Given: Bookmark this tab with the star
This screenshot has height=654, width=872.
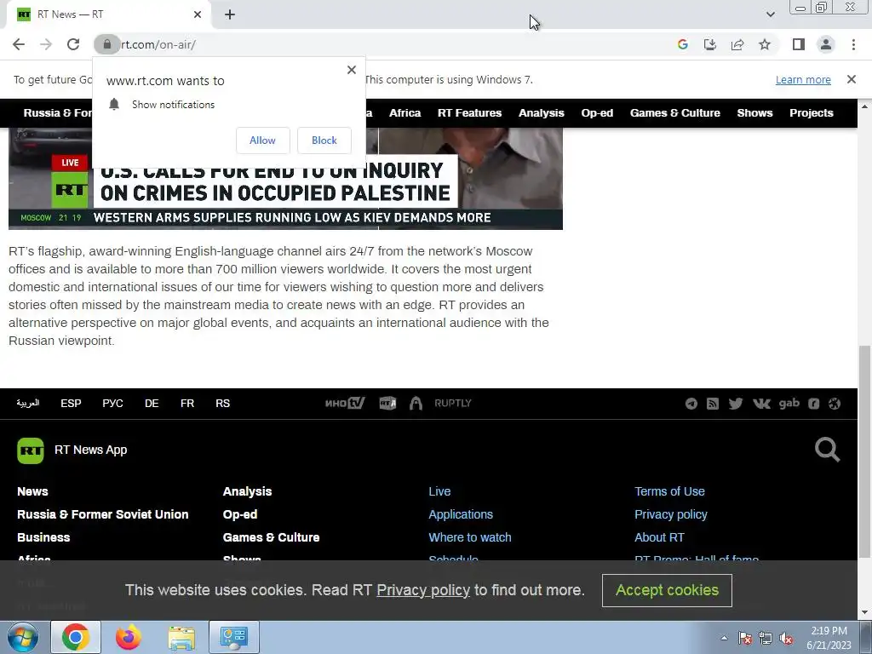Looking at the screenshot, I should pyautogui.click(x=765, y=44).
